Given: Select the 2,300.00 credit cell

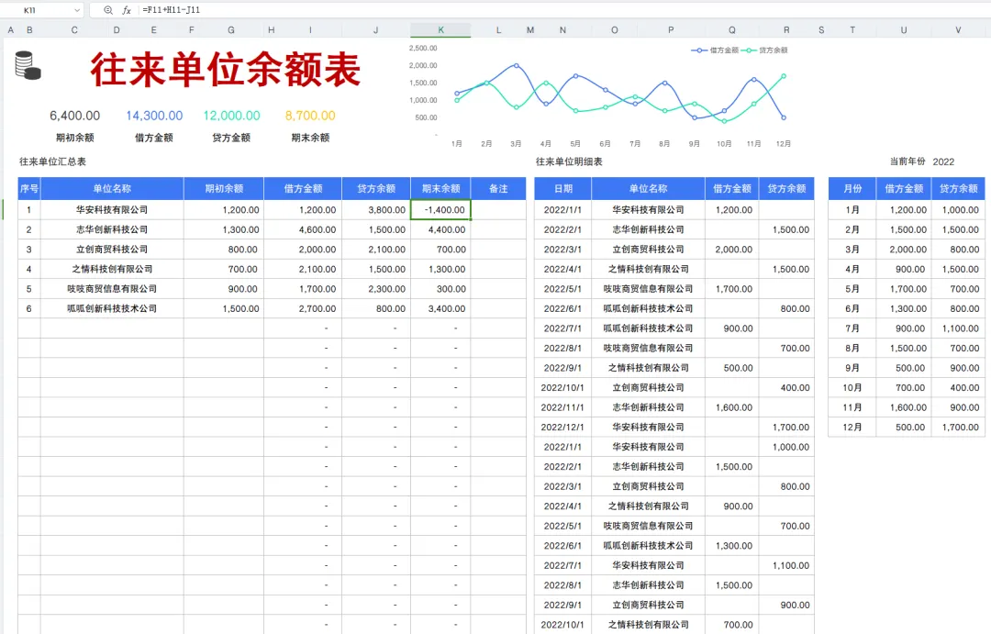Looking at the screenshot, I should pos(376,289).
